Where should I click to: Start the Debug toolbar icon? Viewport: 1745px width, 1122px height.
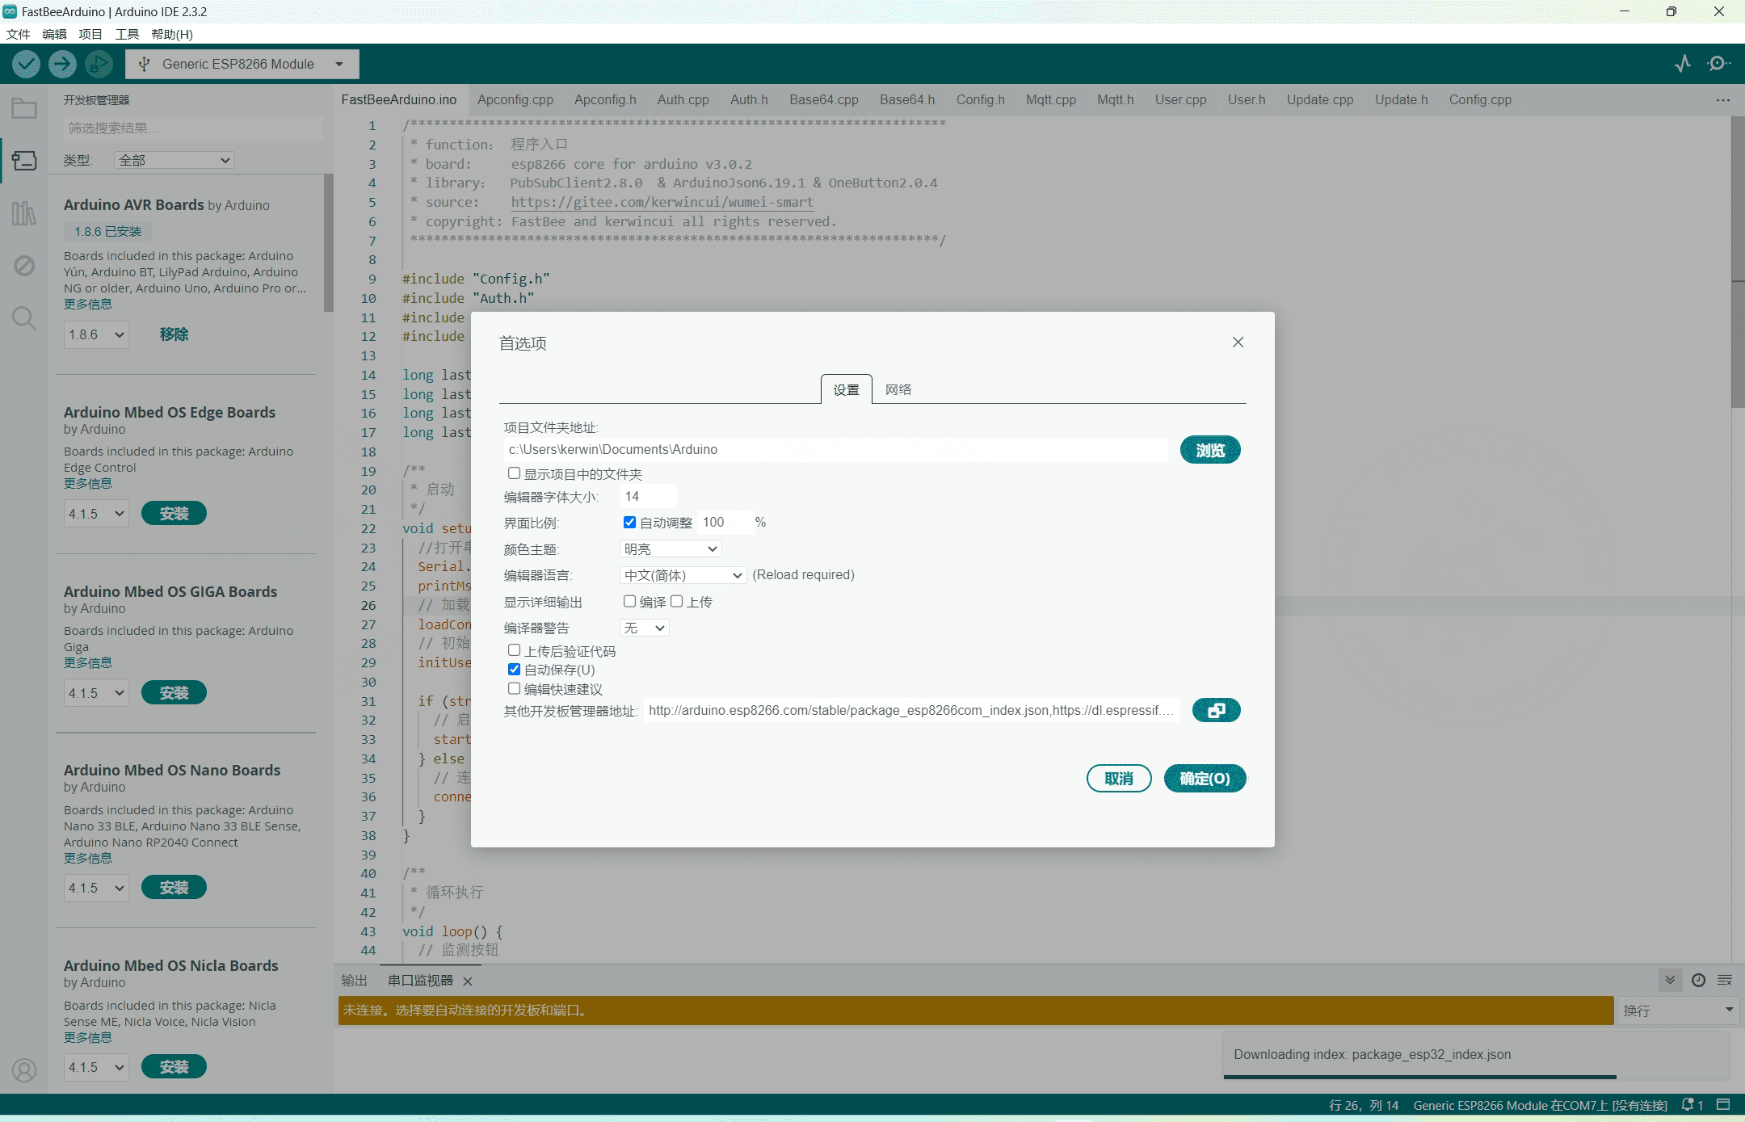point(99,64)
